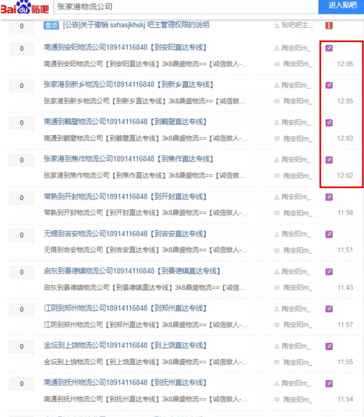Click last-reply icon in 无锡到吉安 excerpt row

tap(277, 250)
